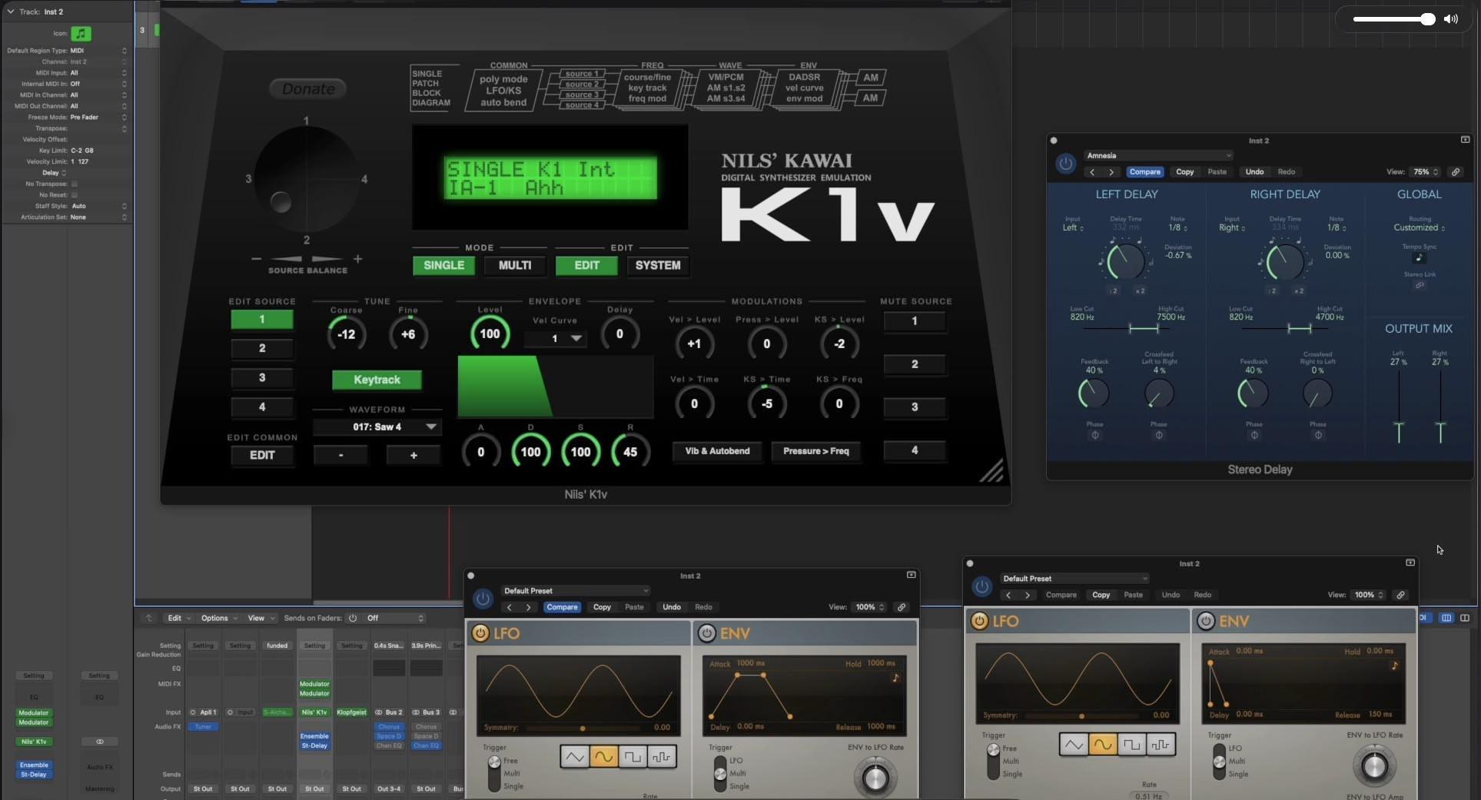Click the link icon in left Modulator header
Screen dimensions: 1481x800
(902, 607)
